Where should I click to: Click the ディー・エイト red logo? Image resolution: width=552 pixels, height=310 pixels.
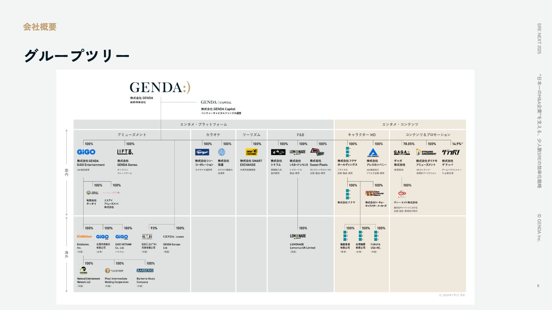click(x=402, y=195)
